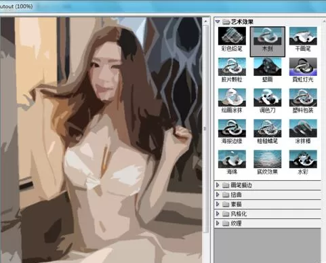Select the 干画笔 filter thumbnail
This screenshot has width=326, height=263.
coord(303,36)
